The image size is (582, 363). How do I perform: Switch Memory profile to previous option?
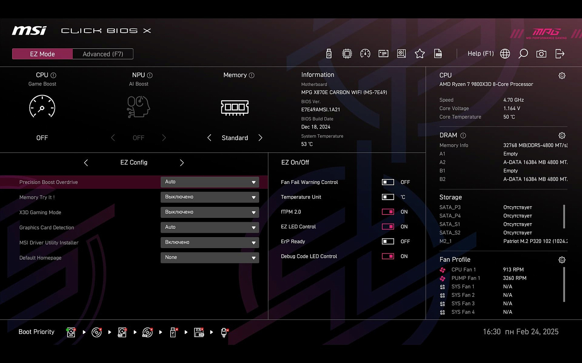click(209, 138)
